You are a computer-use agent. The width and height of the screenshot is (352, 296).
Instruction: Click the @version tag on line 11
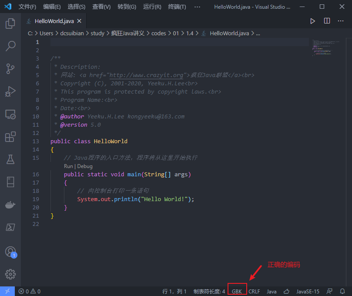tap(74, 124)
